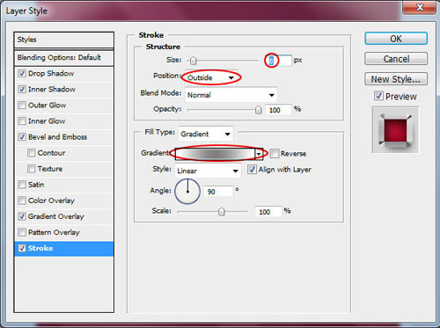Click the gradient preview bar

pos(215,154)
